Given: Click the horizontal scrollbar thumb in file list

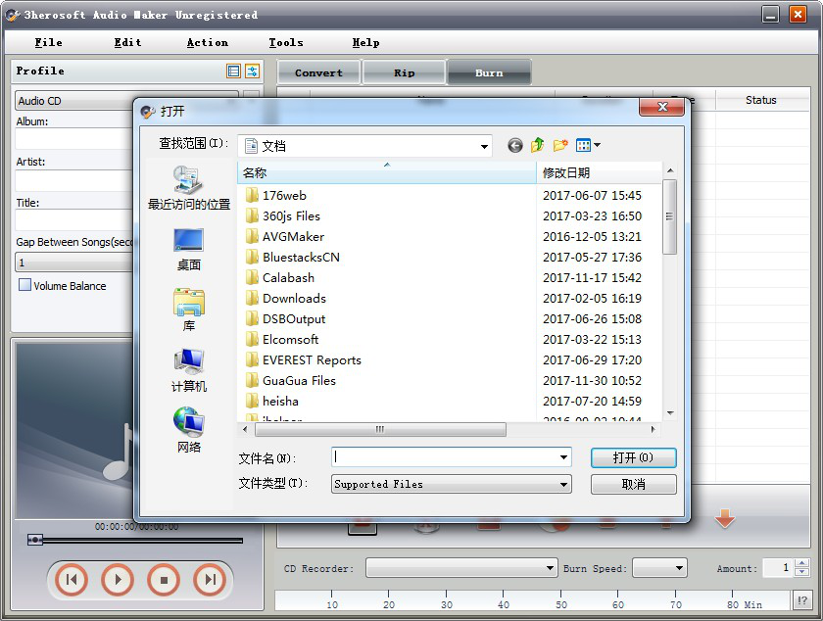Looking at the screenshot, I should point(380,429).
